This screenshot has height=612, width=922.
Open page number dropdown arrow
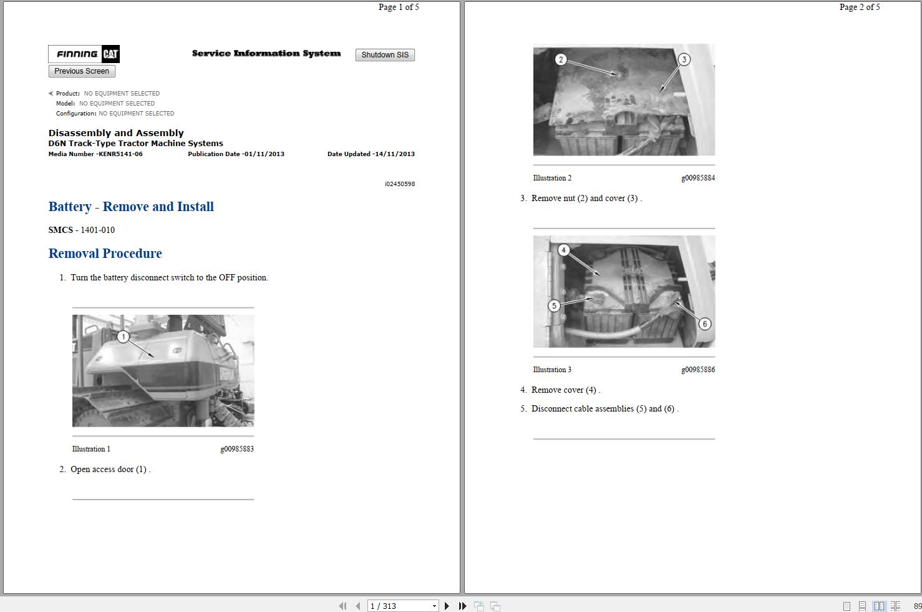tap(434, 606)
